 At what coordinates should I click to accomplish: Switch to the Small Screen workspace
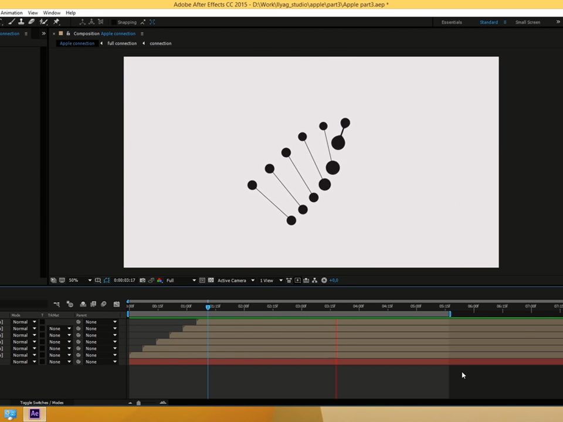coord(527,22)
